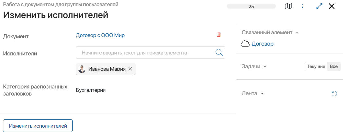Expand the task page to full screen
Viewport: 343px width, 135px height.
point(320,6)
